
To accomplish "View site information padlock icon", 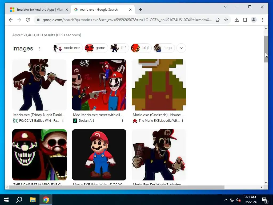I will (x=38, y=20).
